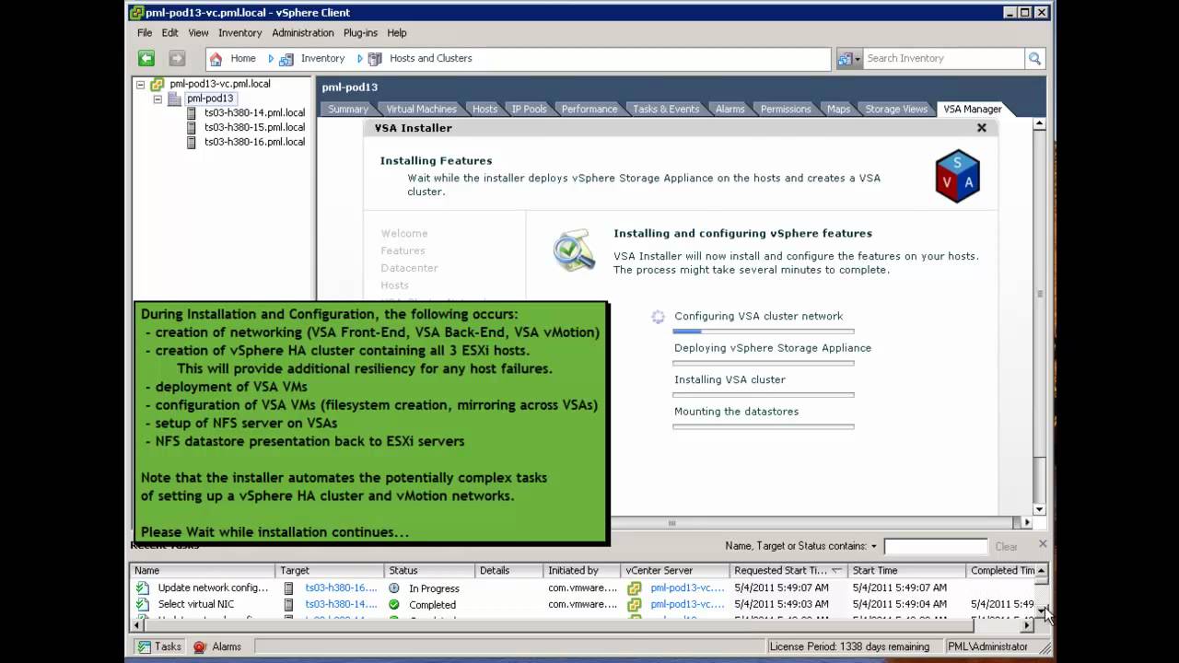Click the pml-pod13-vc.pml.local vCenter icon

tap(158, 84)
